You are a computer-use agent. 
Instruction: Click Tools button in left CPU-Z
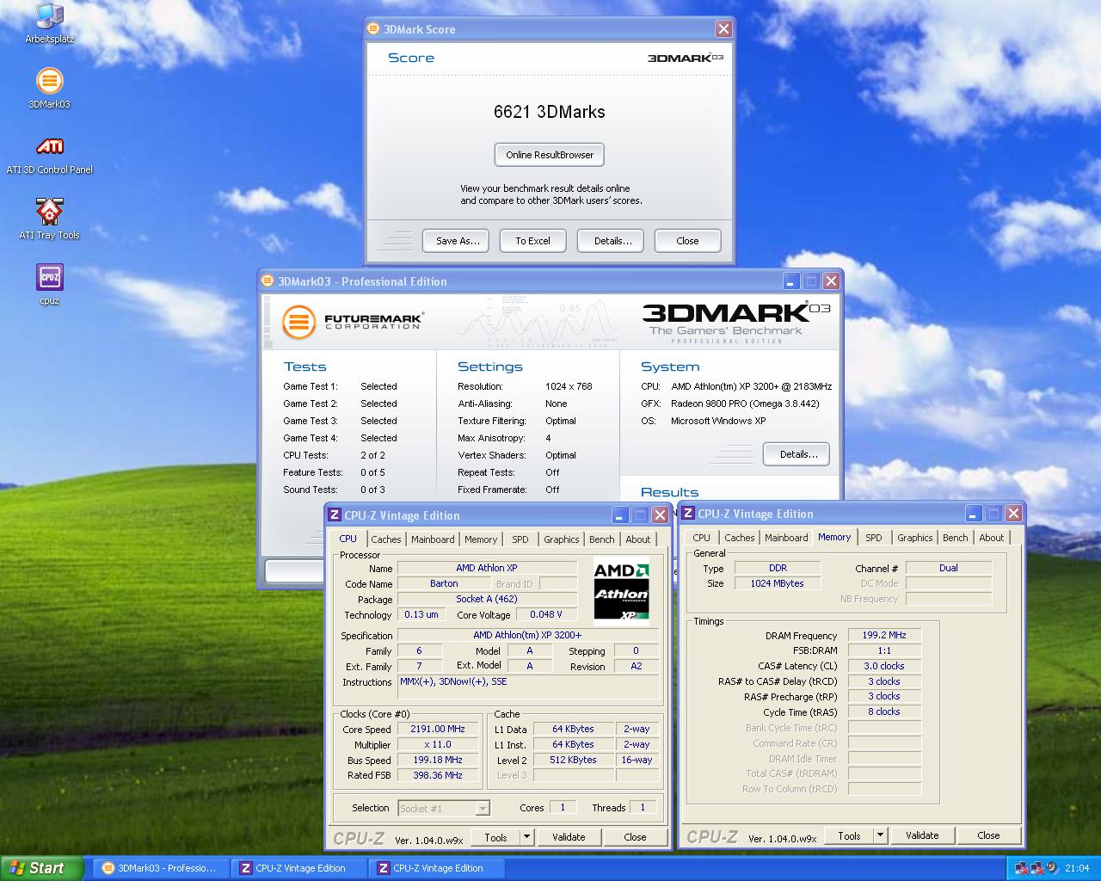[496, 837]
